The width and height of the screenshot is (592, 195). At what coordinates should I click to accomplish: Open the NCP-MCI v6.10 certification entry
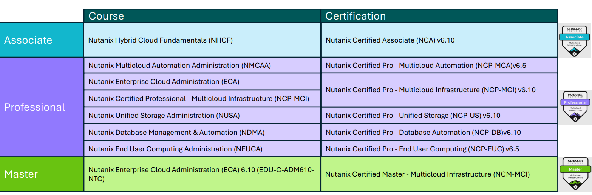[430, 90]
